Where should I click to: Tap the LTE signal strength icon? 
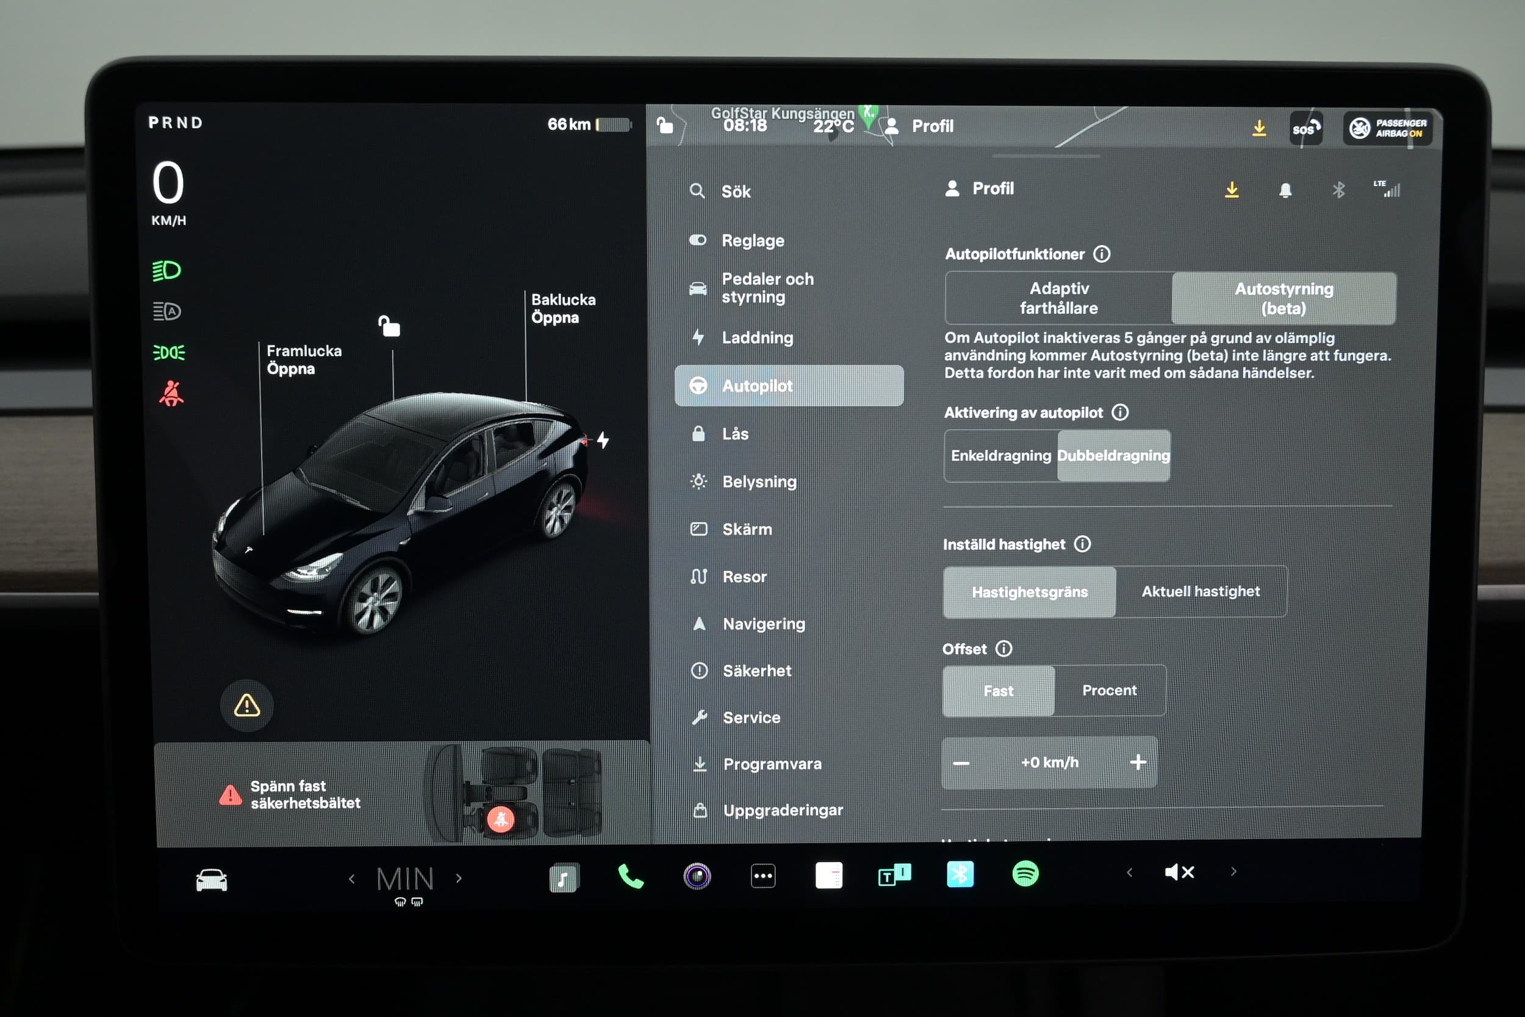tap(1387, 189)
